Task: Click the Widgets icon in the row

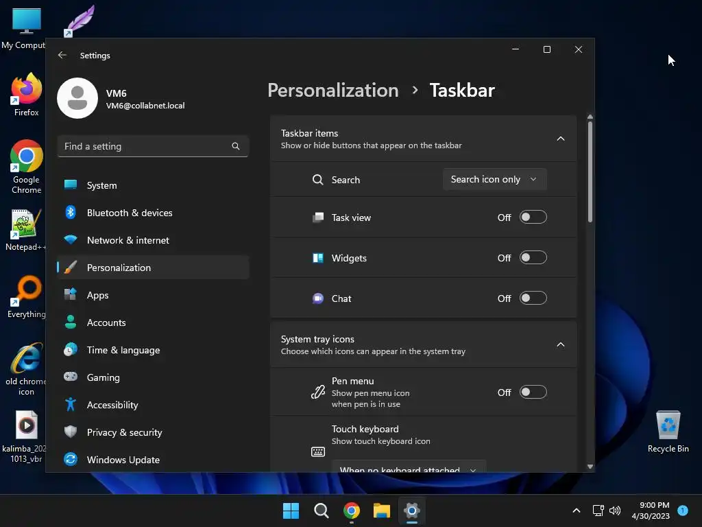Action: click(x=318, y=258)
